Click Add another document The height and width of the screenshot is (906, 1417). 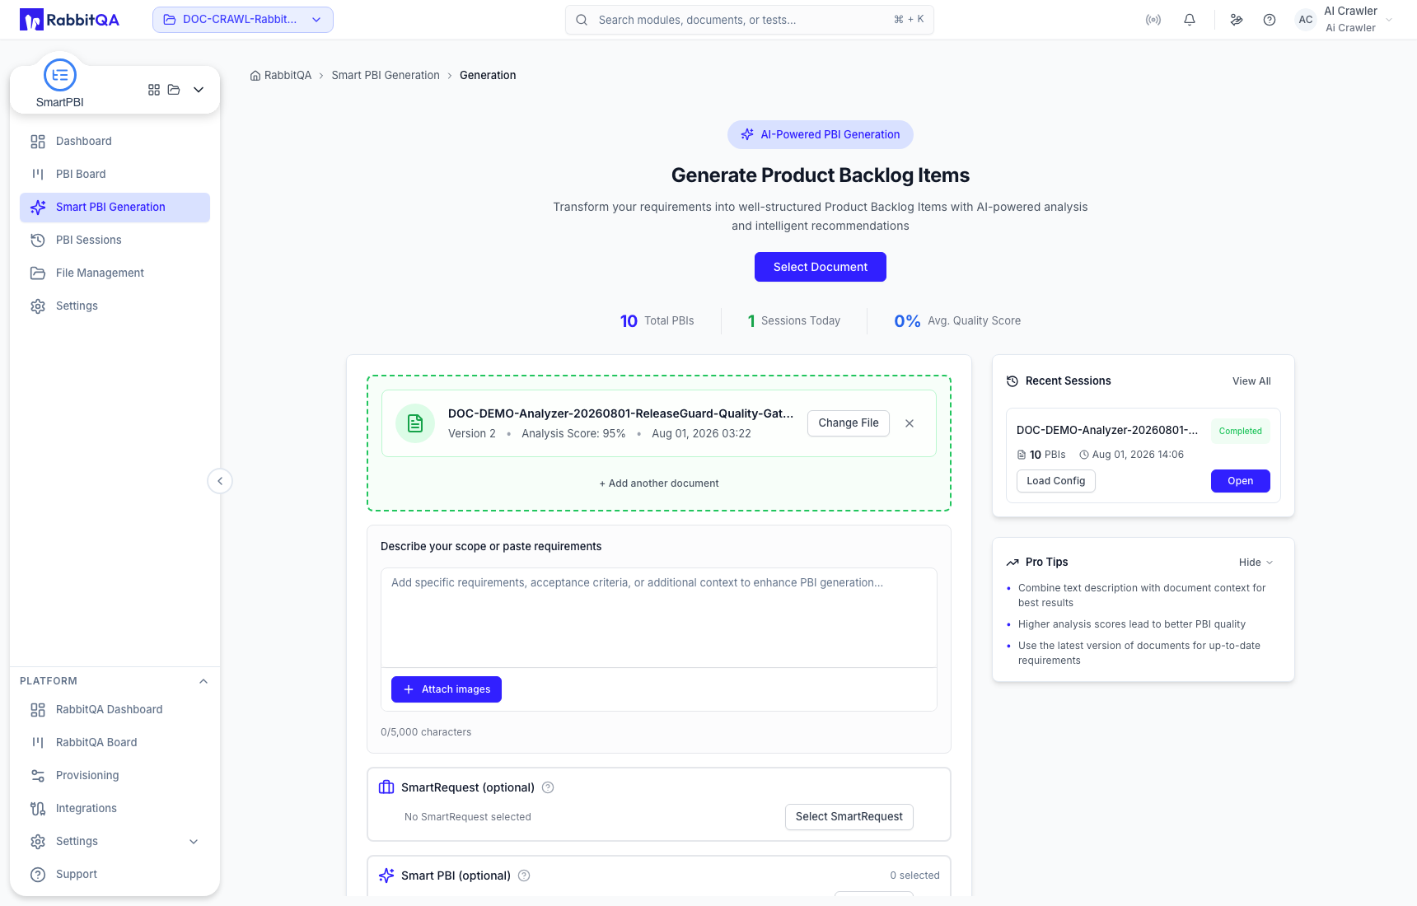659,483
